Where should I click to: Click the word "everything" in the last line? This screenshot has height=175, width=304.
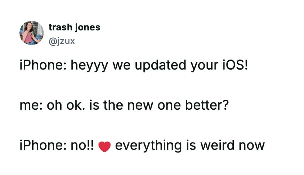[x=147, y=146]
